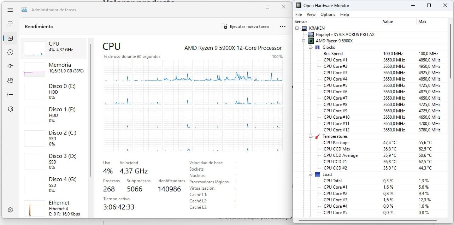Collapse the Clocks node
Image resolution: width=454 pixels, height=225 pixels.
(311, 47)
